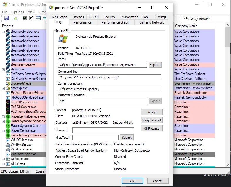Collapse the Razer Synapse Service tree node
Screen dimensions: 231x187
point(4,121)
